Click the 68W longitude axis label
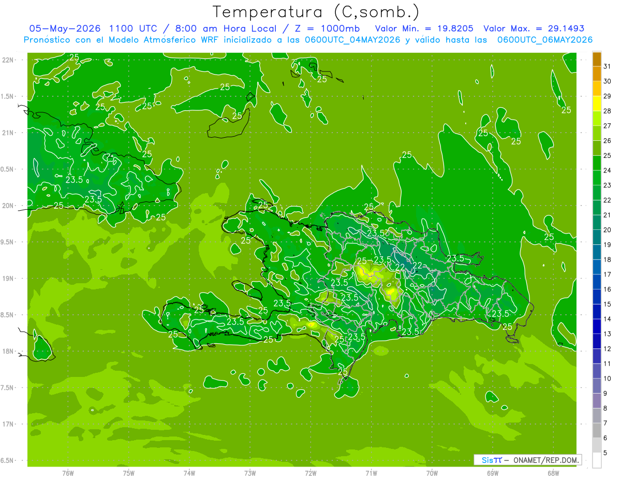Image resolution: width=621 pixels, height=480 pixels. click(553, 473)
